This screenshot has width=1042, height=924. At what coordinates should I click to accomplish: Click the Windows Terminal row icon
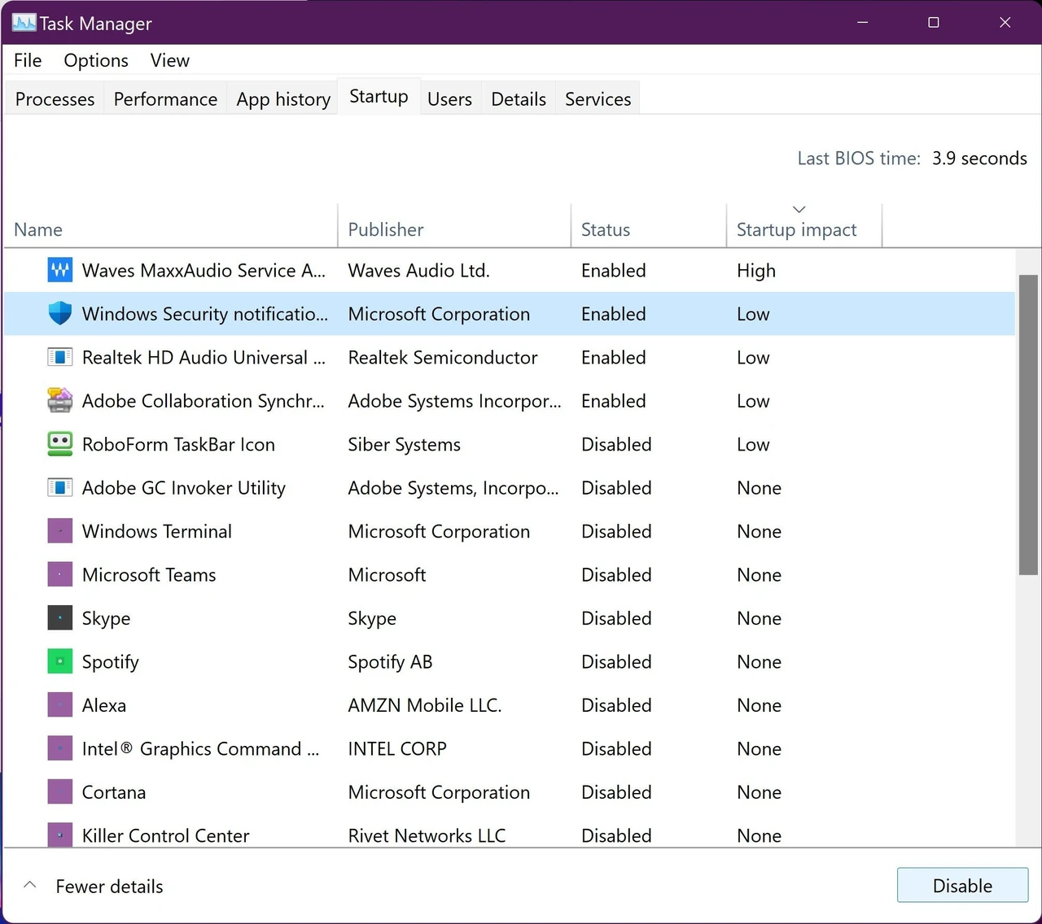(60, 531)
